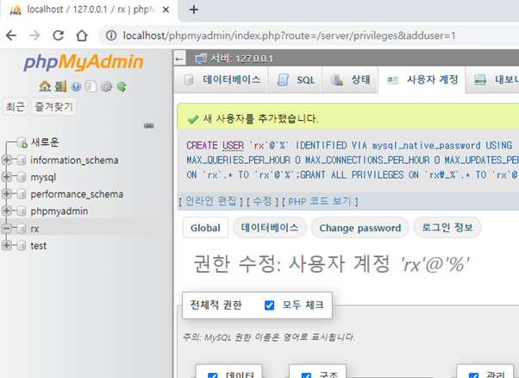Click the new database icon

pos(22,142)
